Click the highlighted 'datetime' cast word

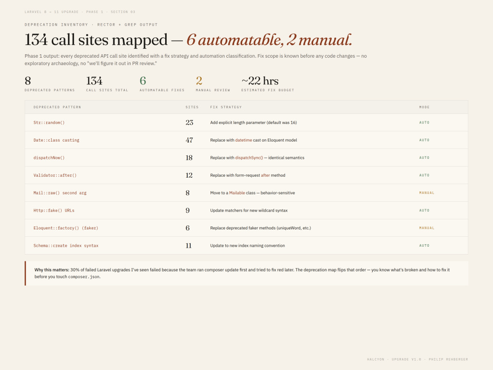(x=244, y=140)
